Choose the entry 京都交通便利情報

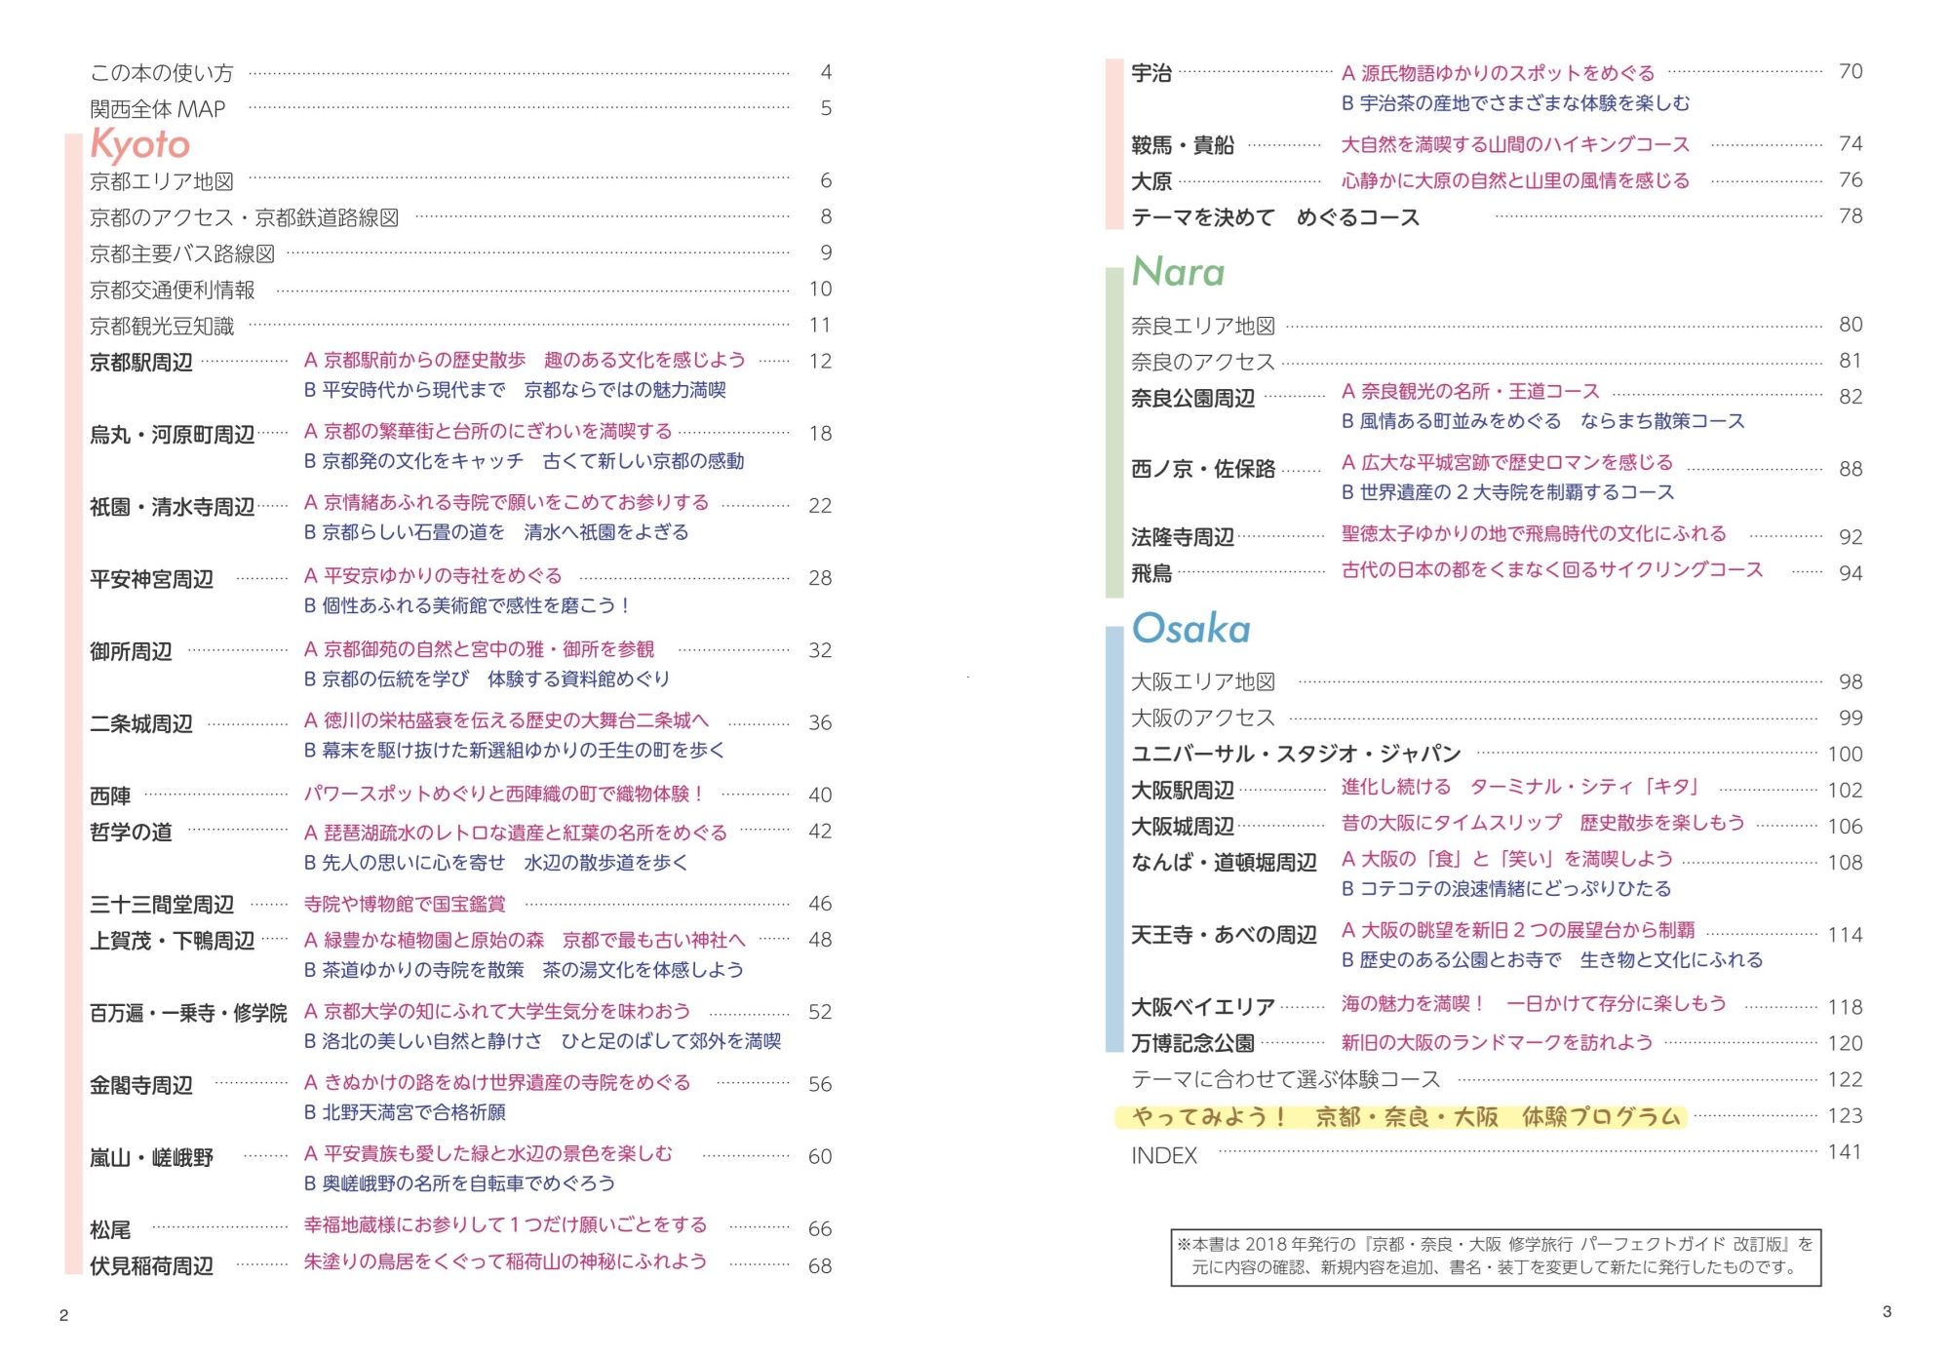point(173,290)
